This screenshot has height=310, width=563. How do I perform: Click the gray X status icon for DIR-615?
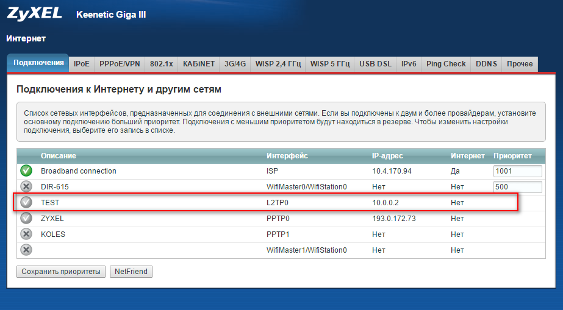(x=26, y=187)
